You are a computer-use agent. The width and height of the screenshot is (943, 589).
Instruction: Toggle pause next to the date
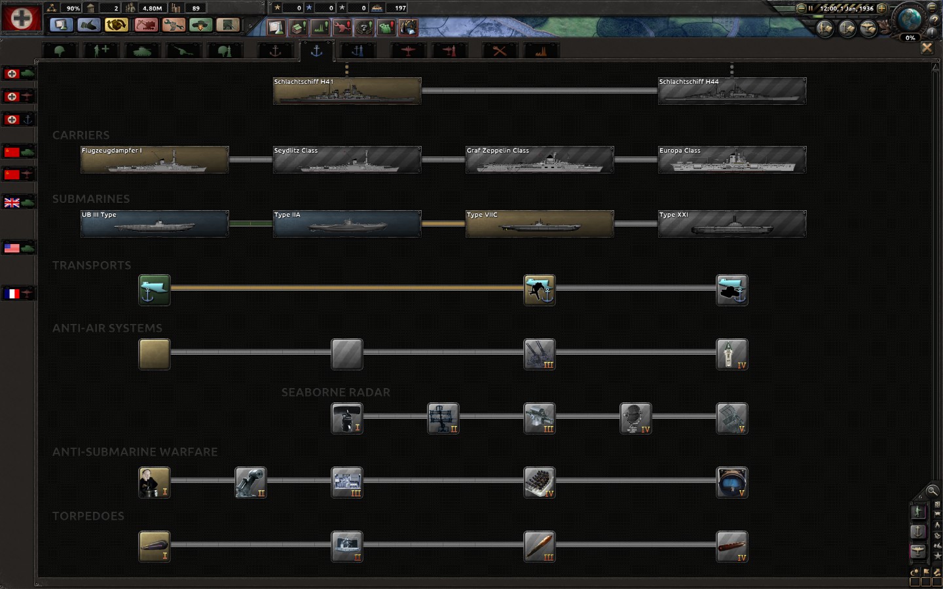click(x=811, y=9)
